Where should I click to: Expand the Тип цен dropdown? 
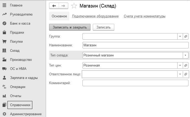pyautogui.click(x=180, y=65)
